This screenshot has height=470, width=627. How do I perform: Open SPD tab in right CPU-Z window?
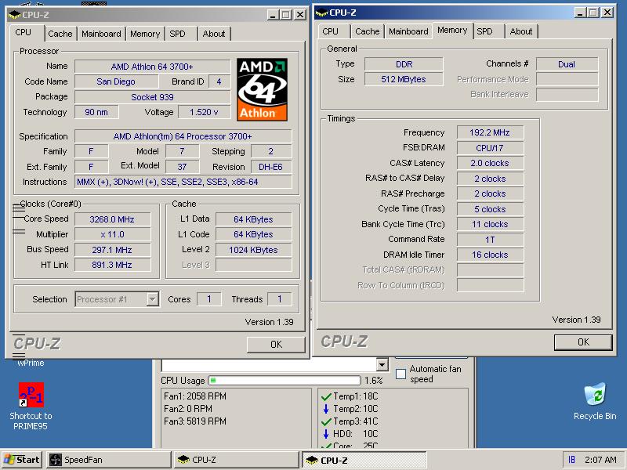pos(484,31)
